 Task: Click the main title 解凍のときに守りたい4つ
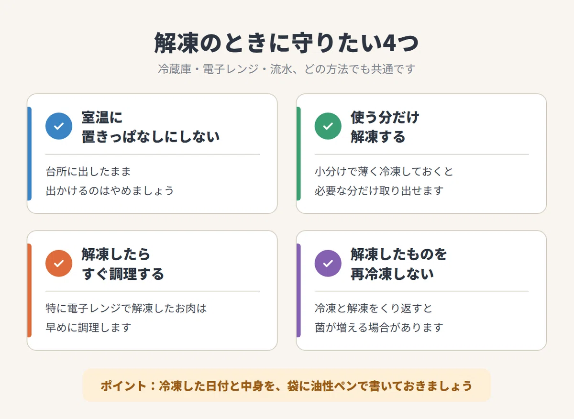[x=287, y=43]
